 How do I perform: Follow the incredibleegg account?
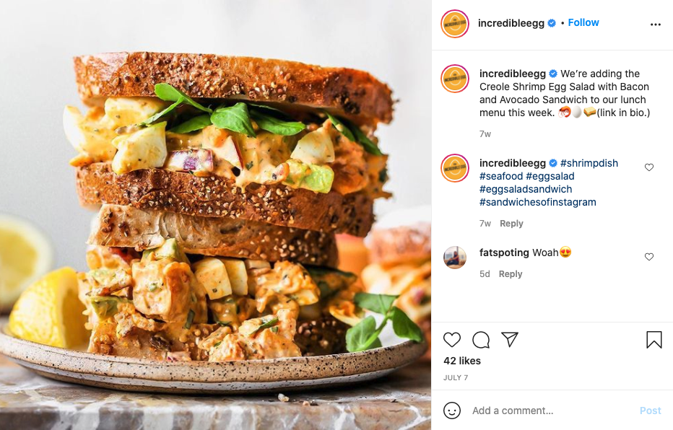tap(583, 22)
